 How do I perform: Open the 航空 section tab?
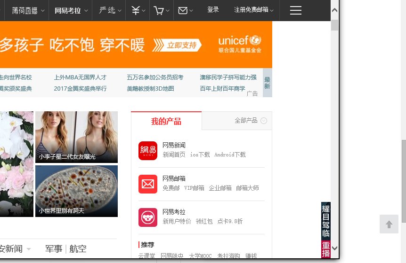tap(78, 249)
